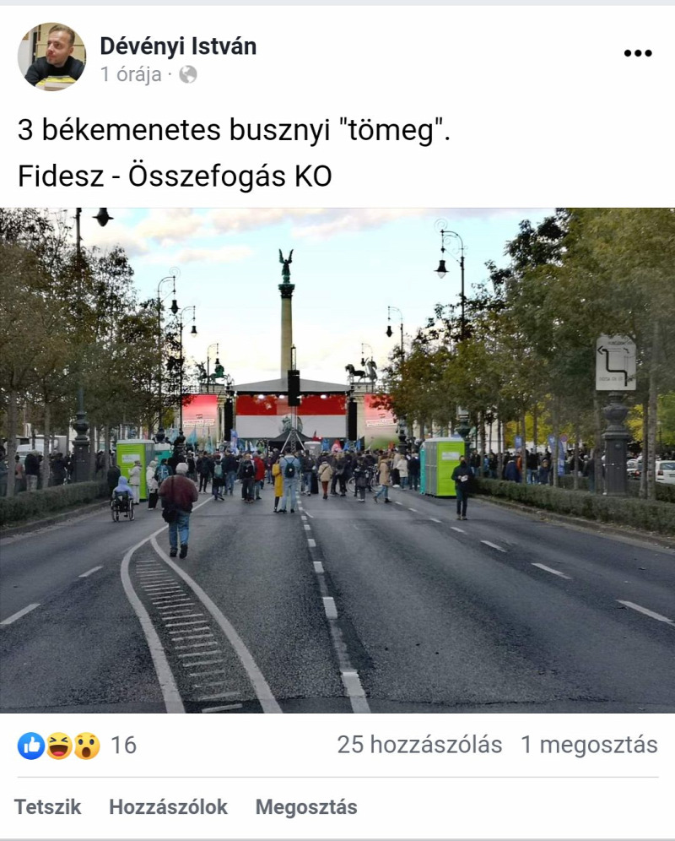The width and height of the screenshot is (675, 841).
Task: View the 1 megosztás share list
Action: point(589,745)
